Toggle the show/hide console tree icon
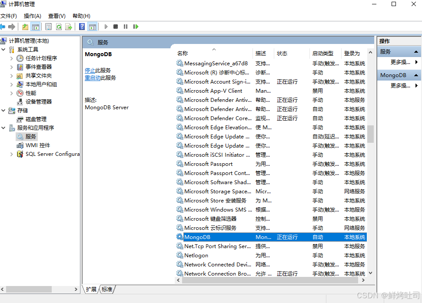 click(36, 27)
